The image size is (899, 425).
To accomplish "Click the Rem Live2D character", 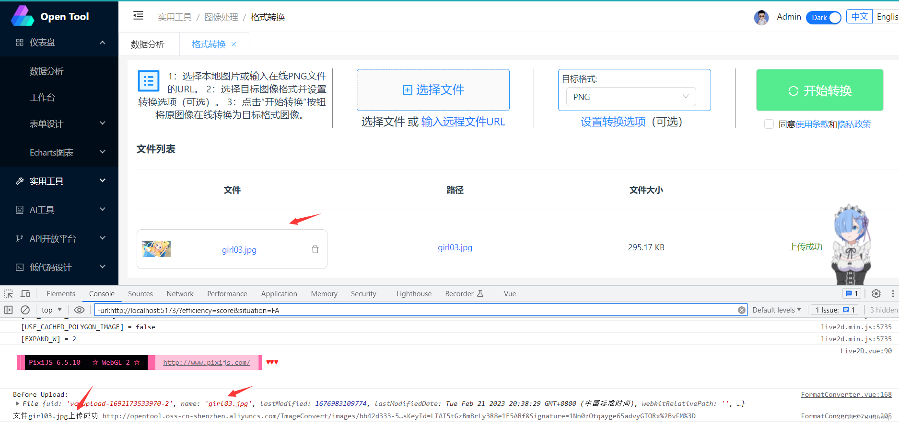I will 852,244.
